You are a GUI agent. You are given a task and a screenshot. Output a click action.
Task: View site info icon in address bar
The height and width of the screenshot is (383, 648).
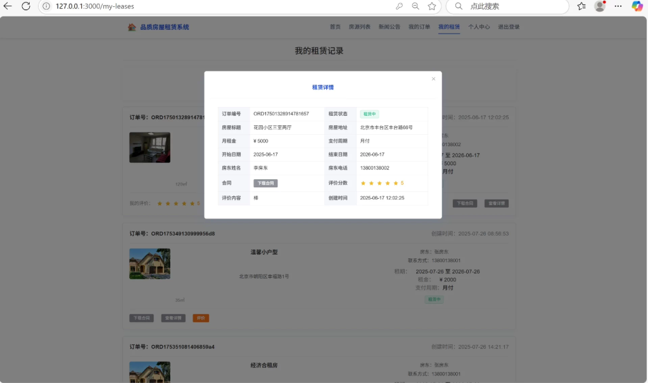46,6
